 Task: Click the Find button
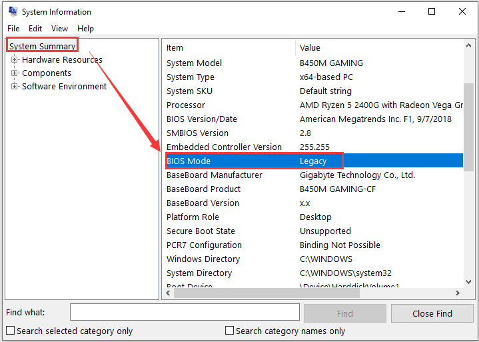click(345, 313)
